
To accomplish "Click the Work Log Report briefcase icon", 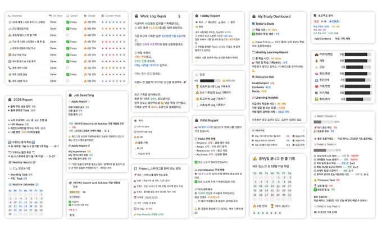I will click(x=137, y=16).
